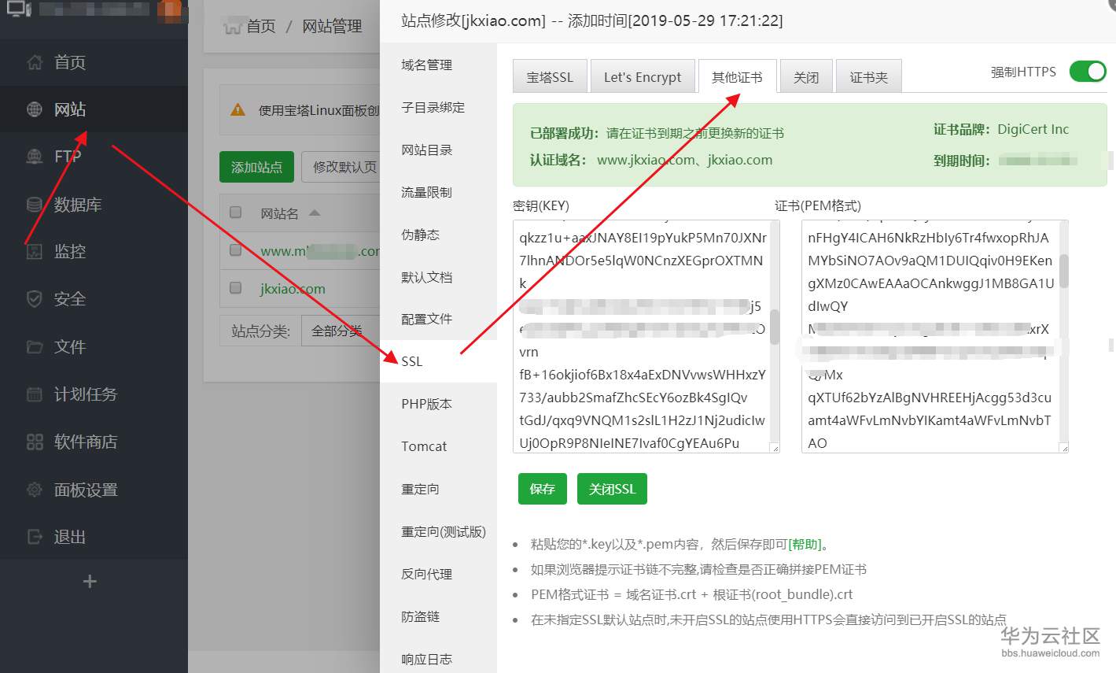The width and height of the screenshot is (1116, 673).
Task: Click the 修改默认页 button
Action: point(341,167)
